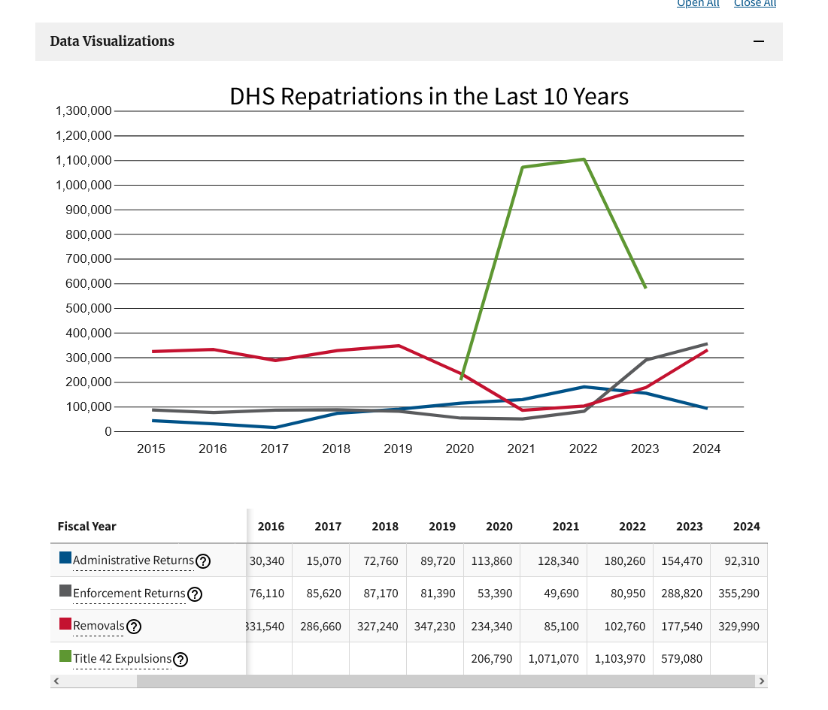Select the cell showing 113,860
828x710 pixels.
492,560
